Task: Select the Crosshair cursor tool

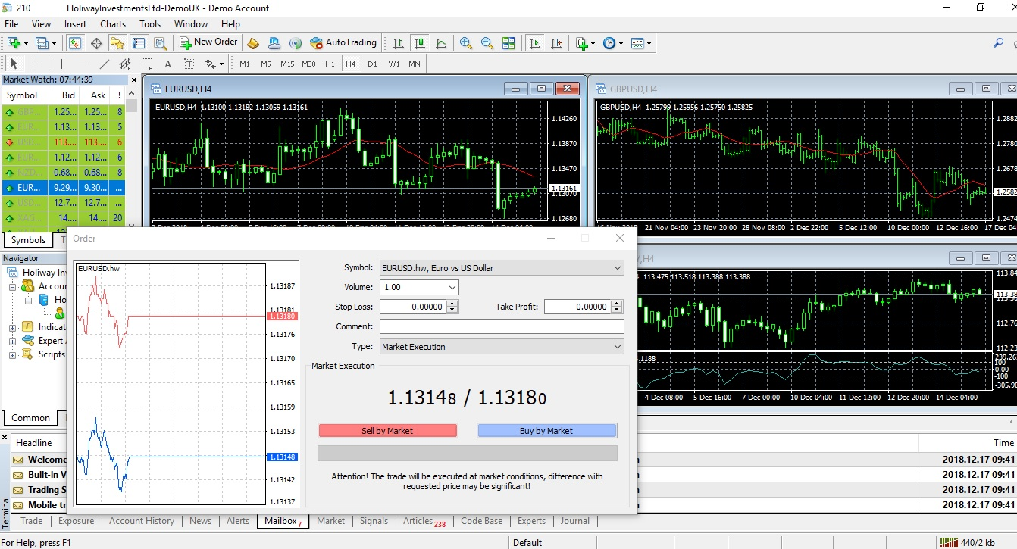Action: (x=36, y=64)
